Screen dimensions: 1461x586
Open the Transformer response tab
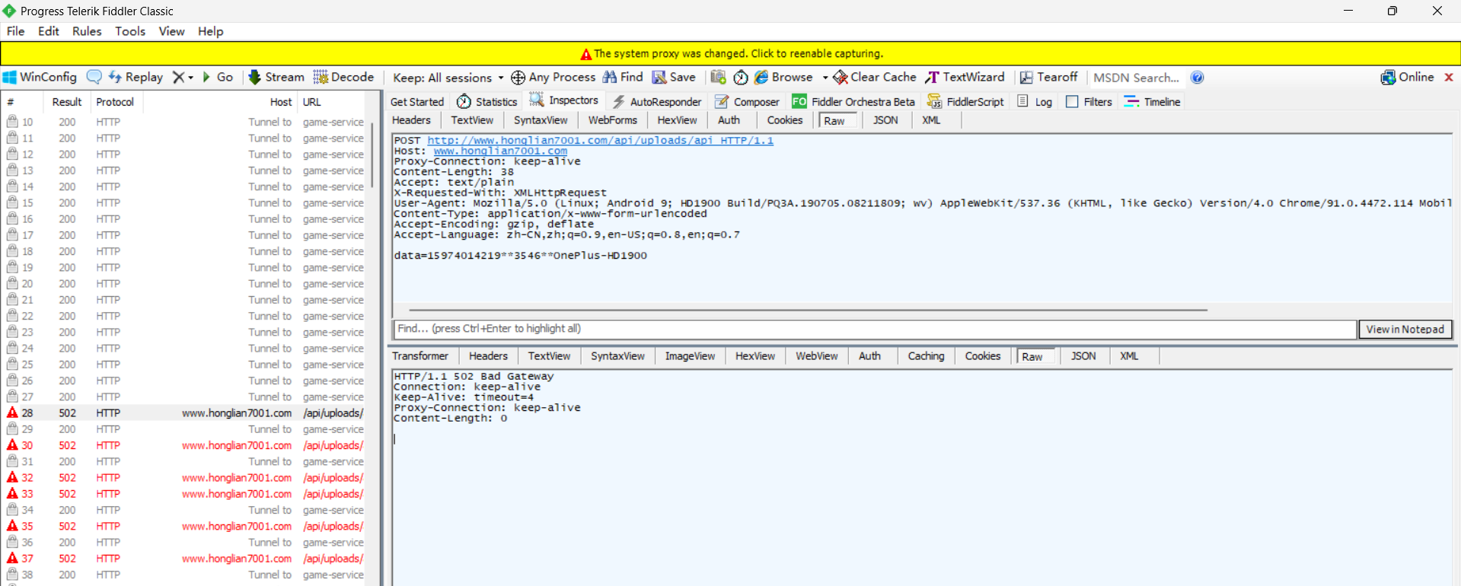point(420,356)
